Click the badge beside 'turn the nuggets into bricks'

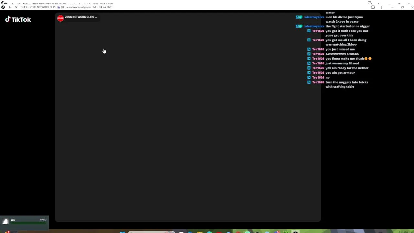[x=309, y=82]
